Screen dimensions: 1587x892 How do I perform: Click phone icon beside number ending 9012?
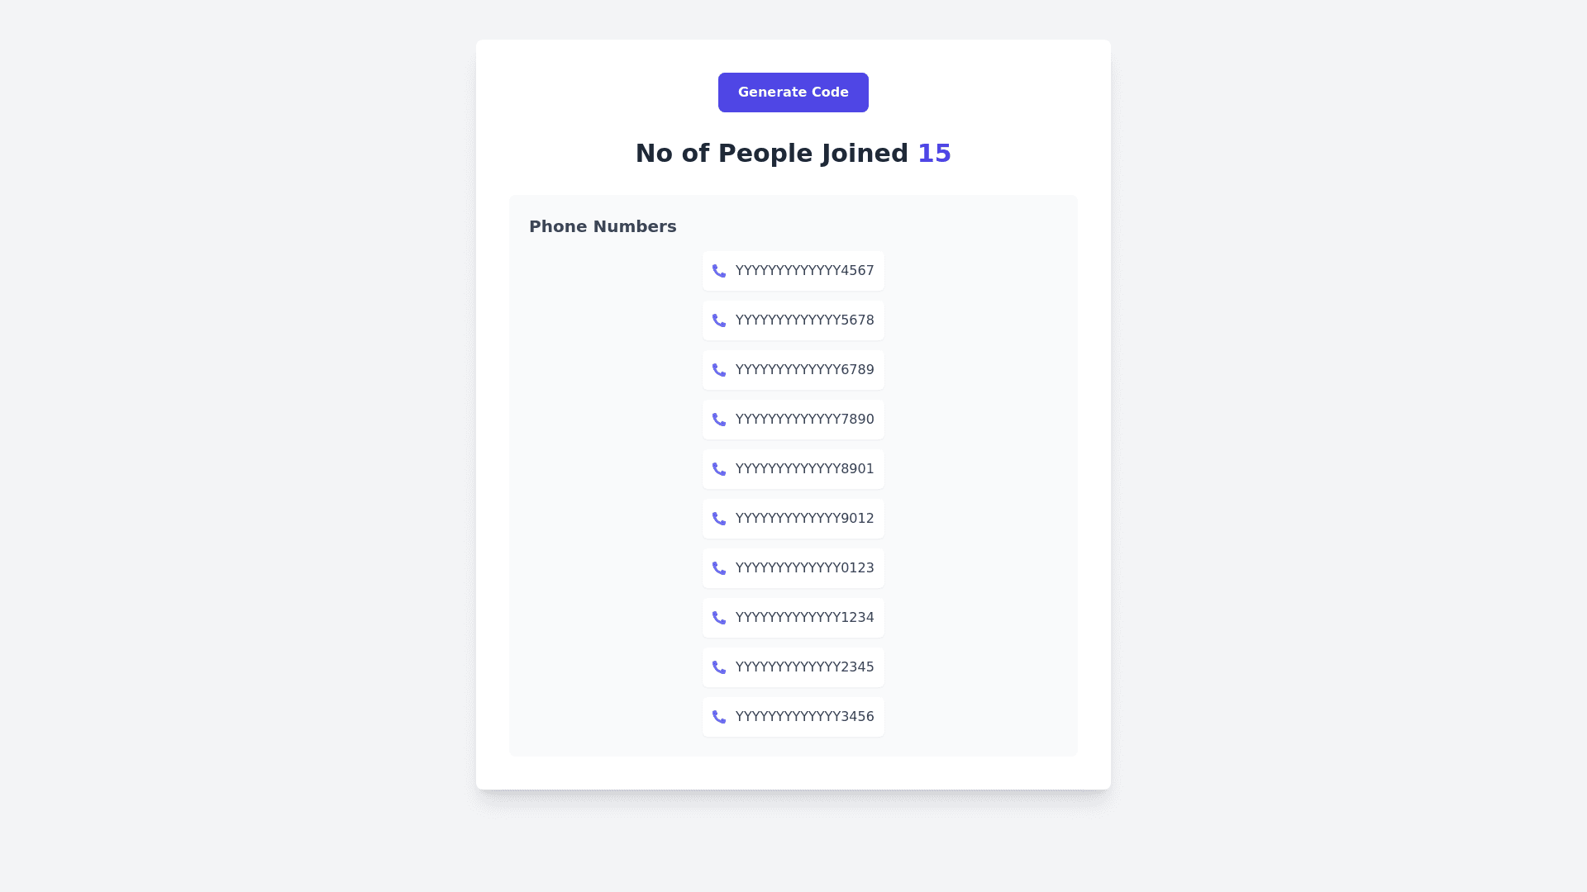click(719, 519)
